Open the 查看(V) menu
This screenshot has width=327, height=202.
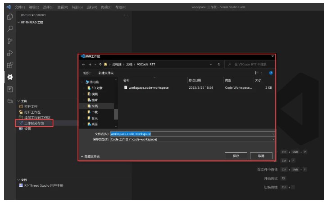63,7
